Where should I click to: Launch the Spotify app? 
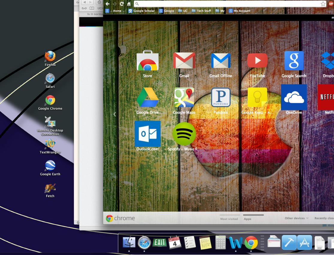click(x=184, y=134)
